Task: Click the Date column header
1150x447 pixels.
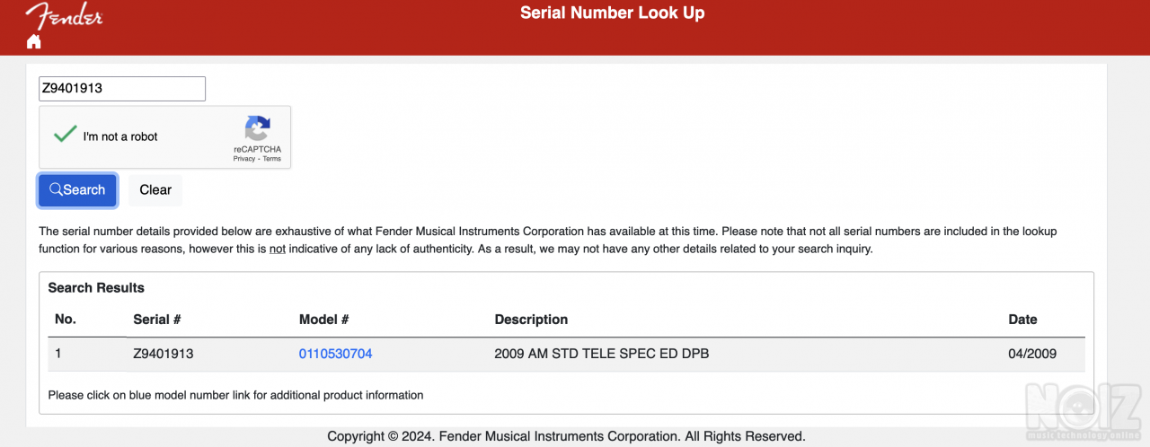Action: click(1022, 320)
